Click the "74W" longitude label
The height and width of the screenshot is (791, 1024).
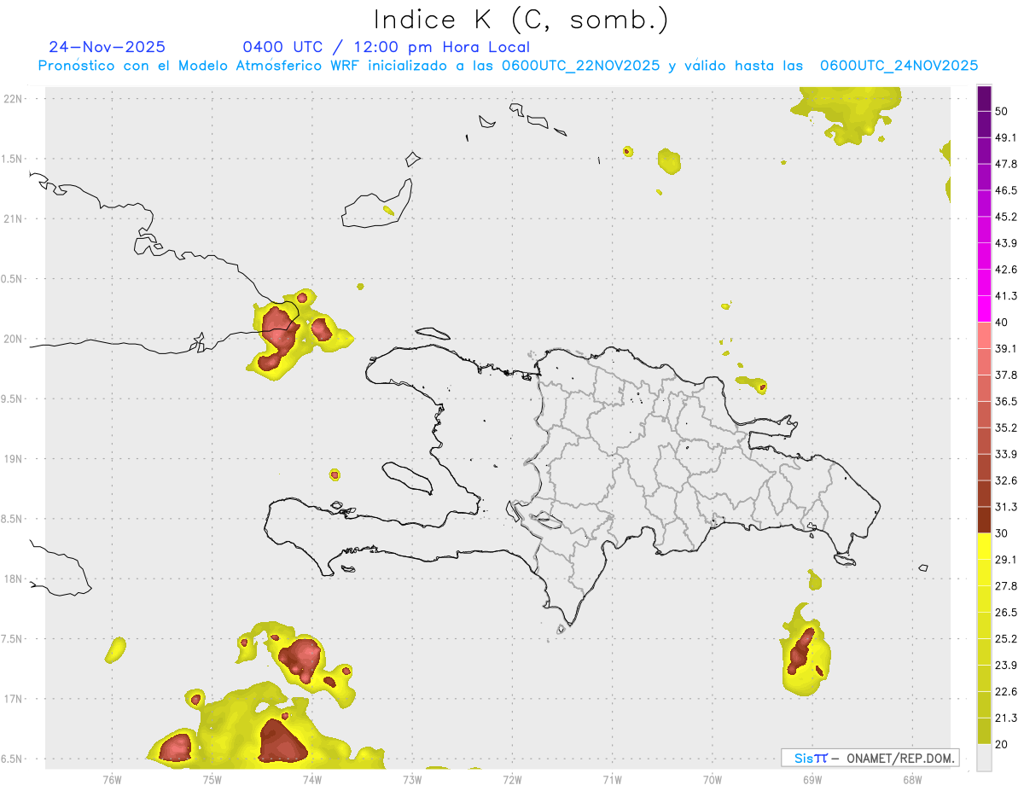click(312, 779)
